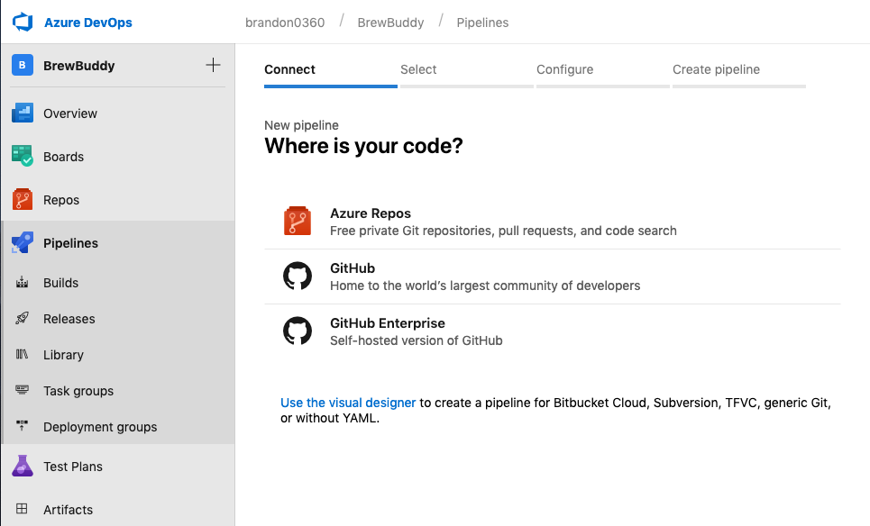Choose GitHub as code source
Viewport: 870px width, 526px height.
pos(553,277)
